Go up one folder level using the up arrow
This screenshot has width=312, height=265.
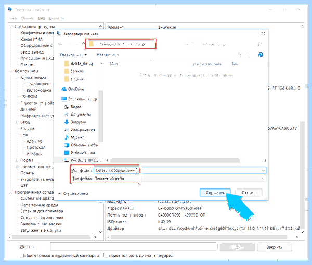coord(83,44)
